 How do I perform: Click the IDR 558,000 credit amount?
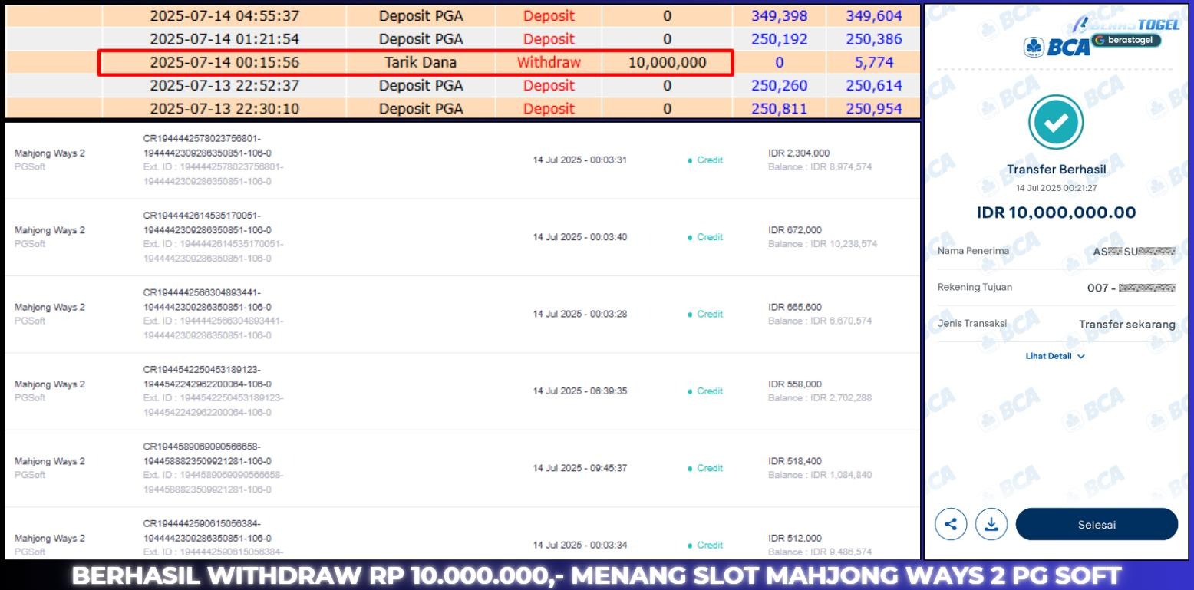(795, 384)
